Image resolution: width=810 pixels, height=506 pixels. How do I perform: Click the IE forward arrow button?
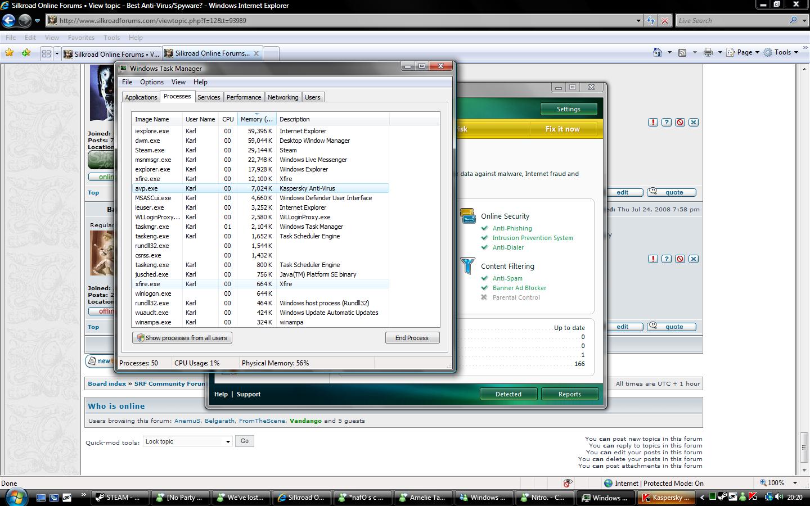point(25,21)
